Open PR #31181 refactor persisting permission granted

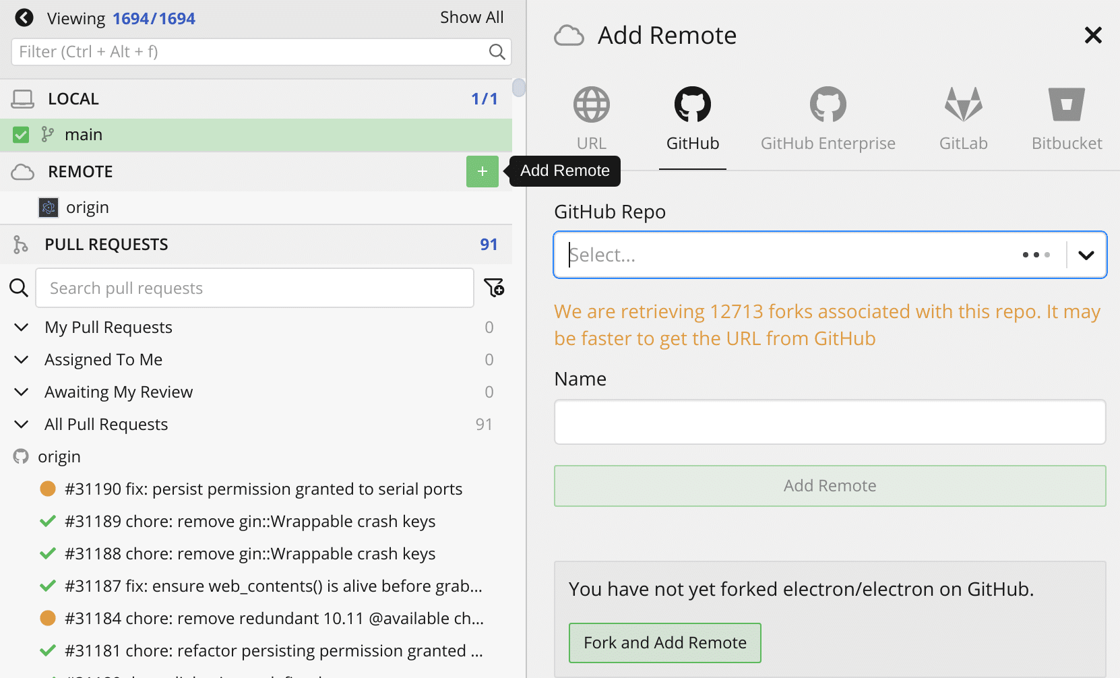(274, 650)
